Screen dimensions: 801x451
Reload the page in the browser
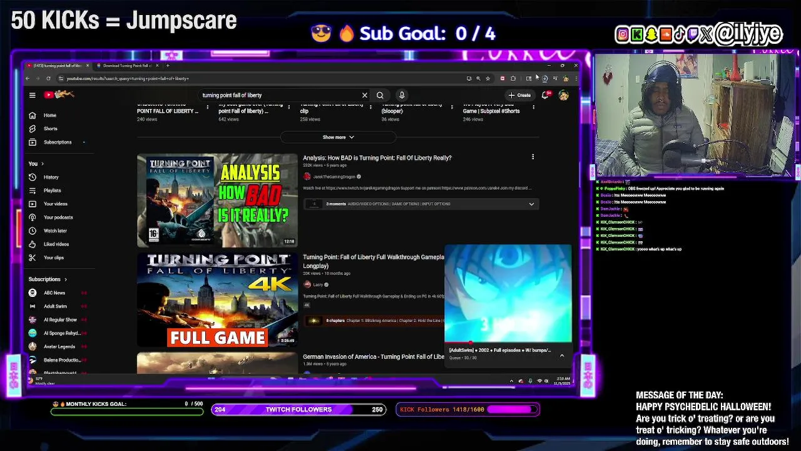click(x=48, y=78)
